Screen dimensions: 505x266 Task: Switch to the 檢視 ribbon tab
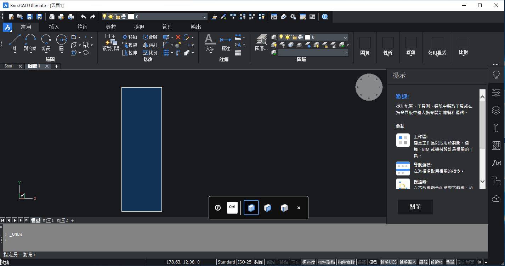pyautogui.click(x=139, y=27)
